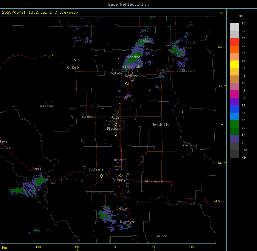
Task: Click the Okotoks label
Action: (x=123, y=209)
